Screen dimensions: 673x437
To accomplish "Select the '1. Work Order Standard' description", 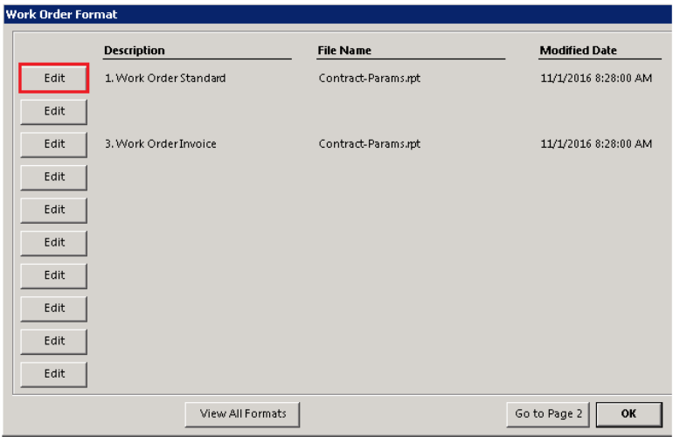I will click(165, 79).
